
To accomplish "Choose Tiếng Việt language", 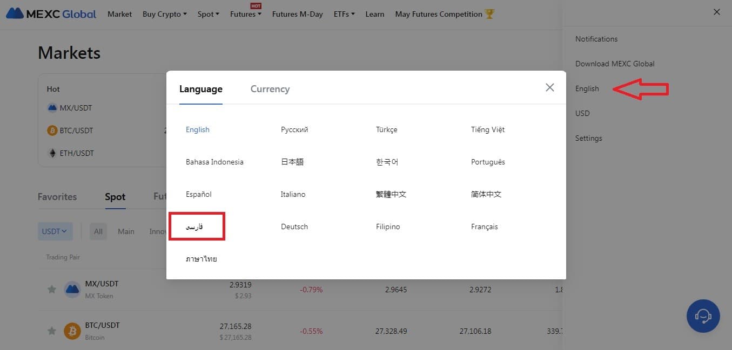I will pyautogui.click(x=488, y=129).
